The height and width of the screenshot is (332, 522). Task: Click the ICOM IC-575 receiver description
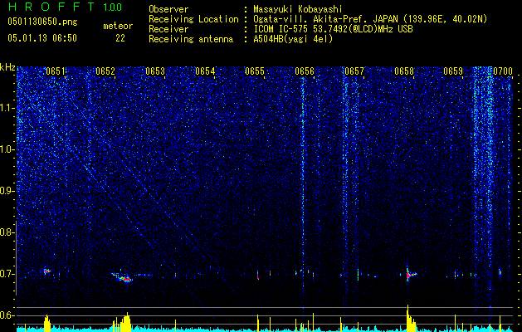pyautogui.click(x=333, y=29)
